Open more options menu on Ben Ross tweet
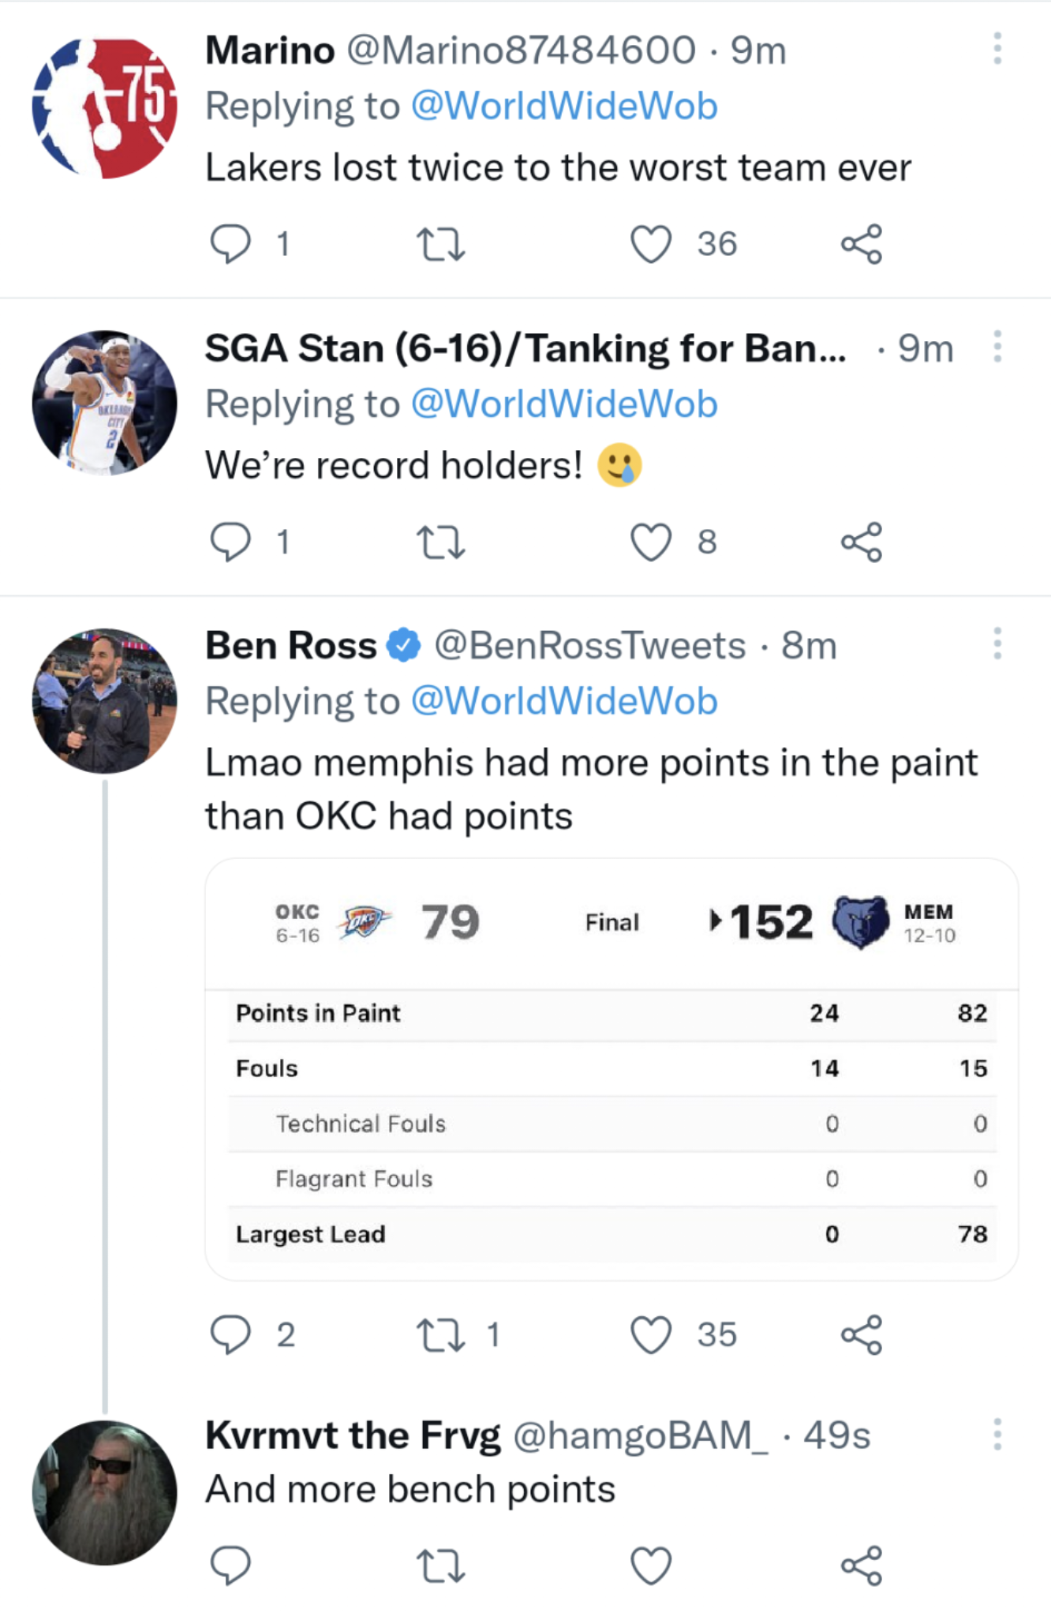The width and height of the screenshot is (1051, 1617). (997, 644)
